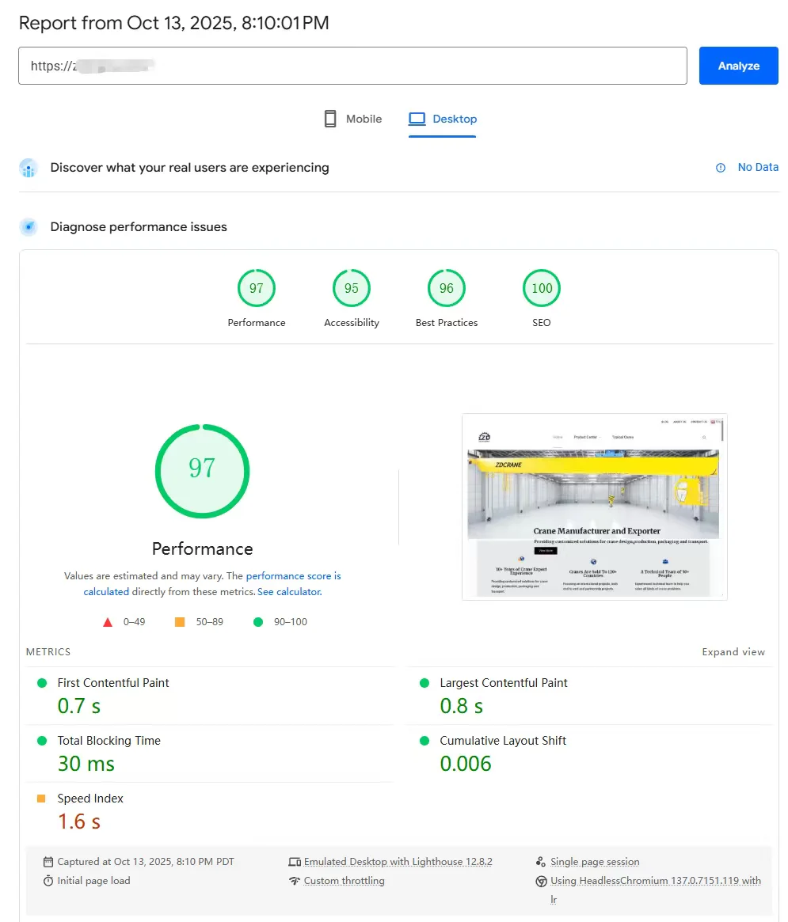Click the Largest Contentful Paint green dot

tap(424, 683)
